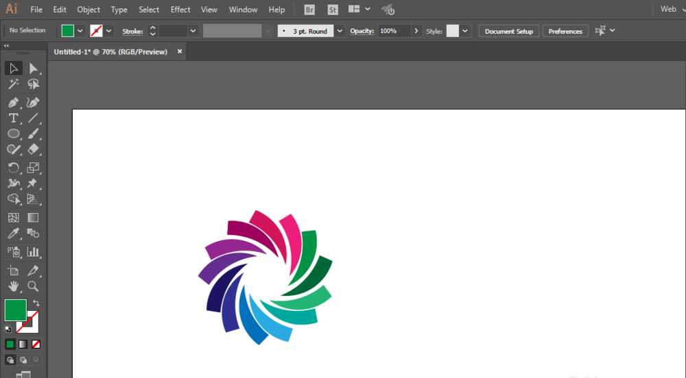Select the Eyedropper tool
686x378 pixels.
(x=13, y=234)
